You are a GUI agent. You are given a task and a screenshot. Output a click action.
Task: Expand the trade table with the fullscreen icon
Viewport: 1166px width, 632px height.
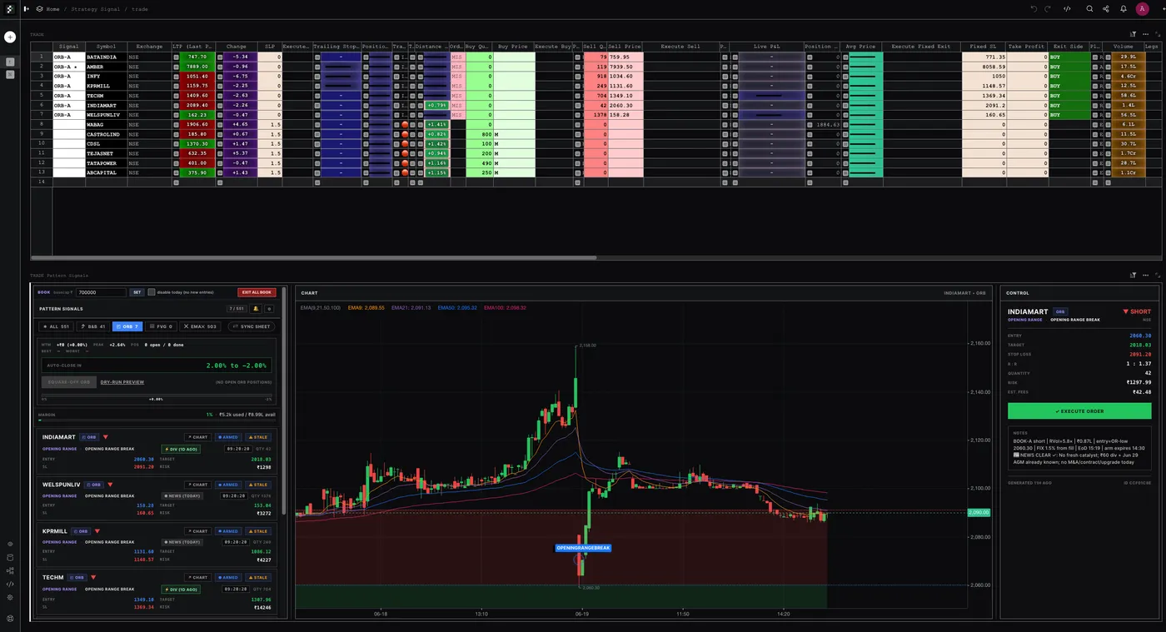coord(1157,34)
